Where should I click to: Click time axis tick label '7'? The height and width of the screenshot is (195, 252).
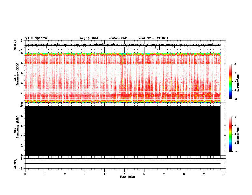[x=164, y=174]
